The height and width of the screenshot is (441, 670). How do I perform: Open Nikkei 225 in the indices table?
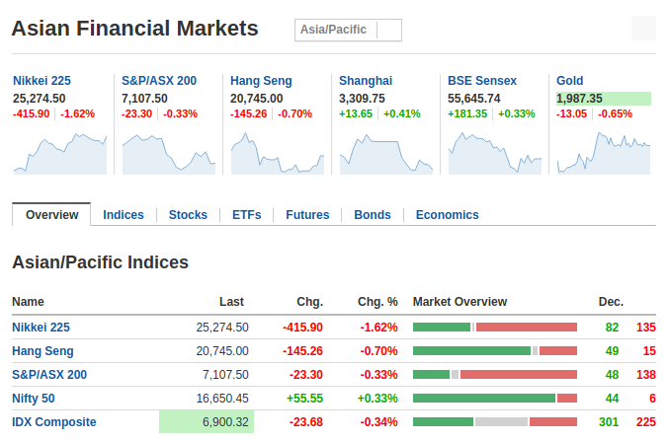(x=41, y=328)
